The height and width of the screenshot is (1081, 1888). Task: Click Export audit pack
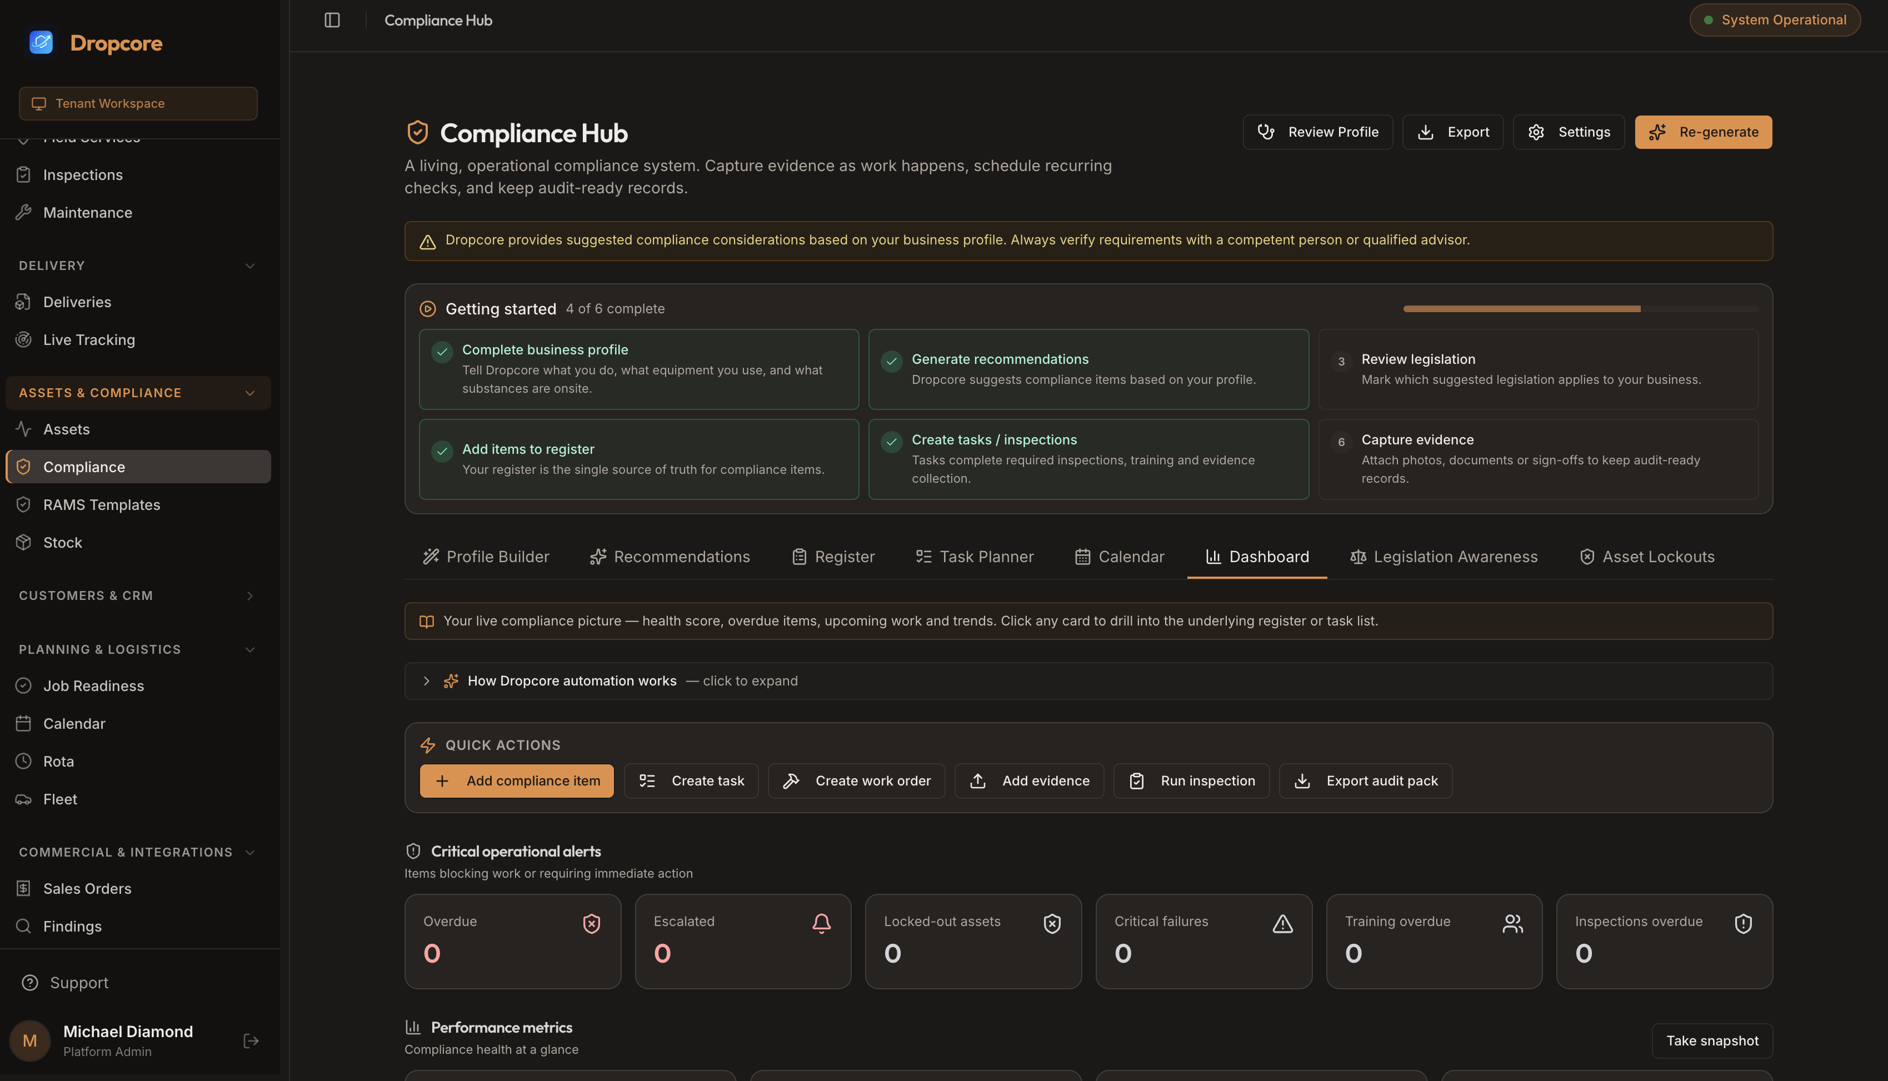point(1365,781)
